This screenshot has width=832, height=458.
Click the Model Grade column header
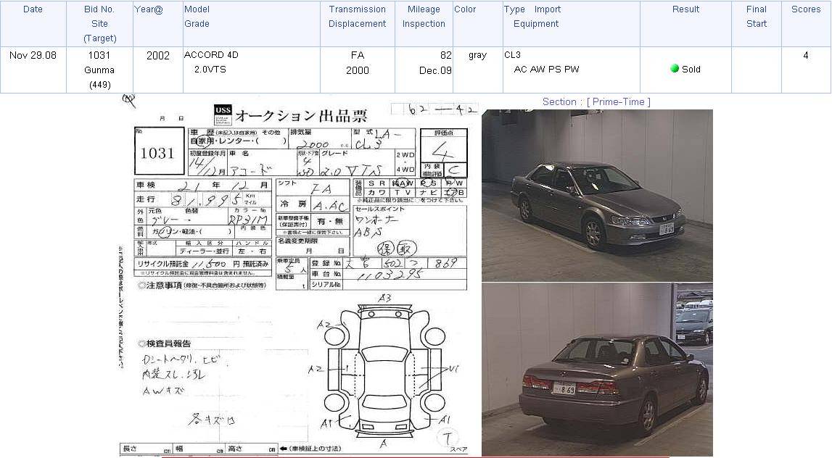click(197, 17)
